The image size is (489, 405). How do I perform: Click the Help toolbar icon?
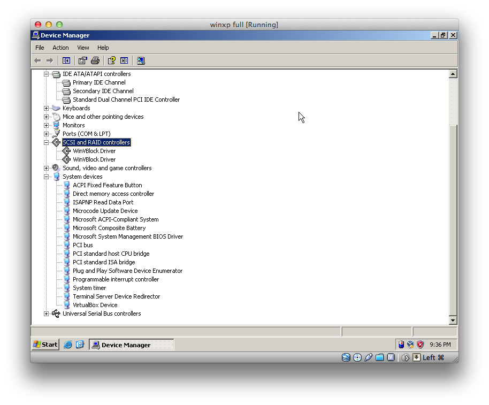[112, 60]
